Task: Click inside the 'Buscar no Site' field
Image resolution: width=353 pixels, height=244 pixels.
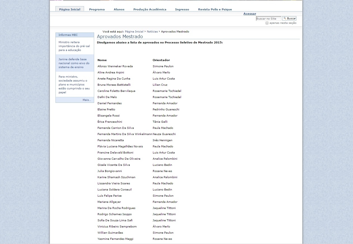Action: (268, 19)
